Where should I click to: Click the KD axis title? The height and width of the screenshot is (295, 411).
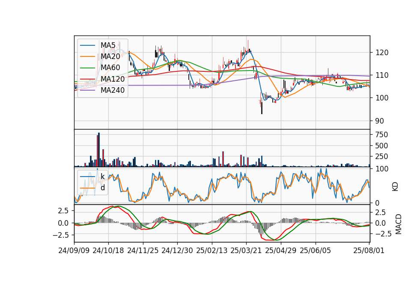395,187
